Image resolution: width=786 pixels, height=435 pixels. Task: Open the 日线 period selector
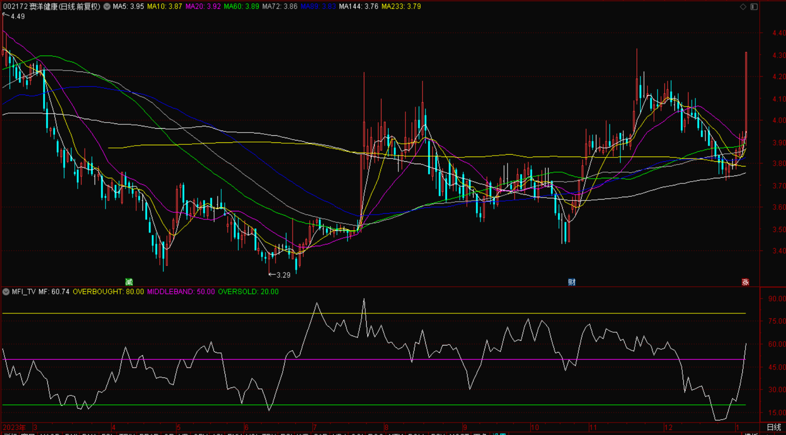click(x=773, y=427)
